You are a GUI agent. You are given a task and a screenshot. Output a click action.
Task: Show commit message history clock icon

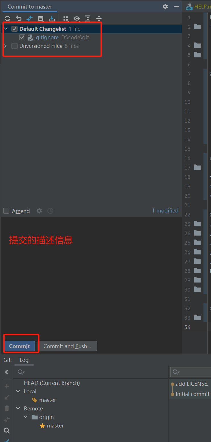click(50, 211)
